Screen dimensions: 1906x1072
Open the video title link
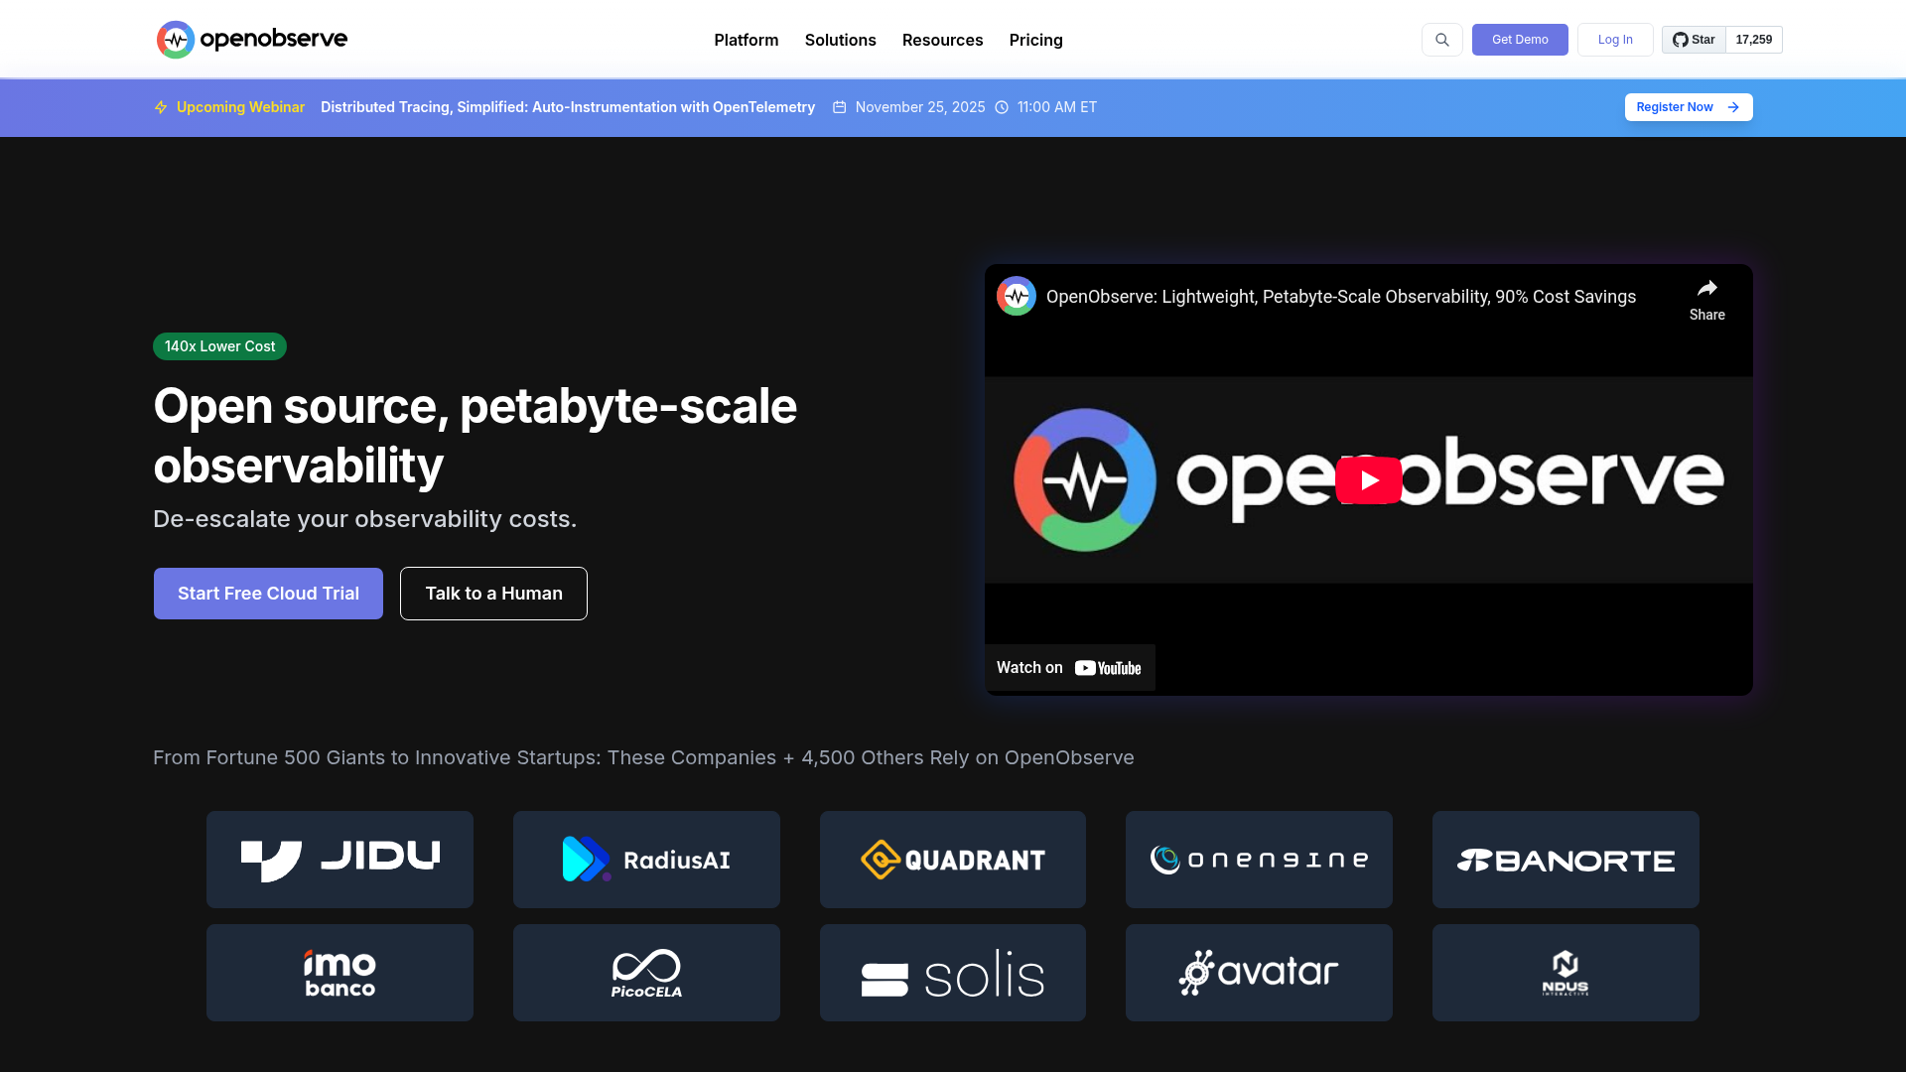tap(1340, 296)
